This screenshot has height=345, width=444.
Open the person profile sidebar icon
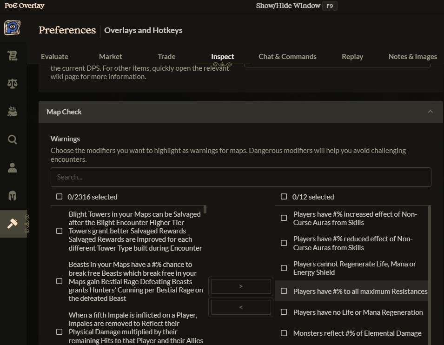(x=13, y=168)
